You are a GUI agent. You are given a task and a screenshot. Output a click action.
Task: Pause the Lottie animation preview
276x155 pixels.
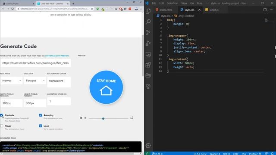point(81,118)
